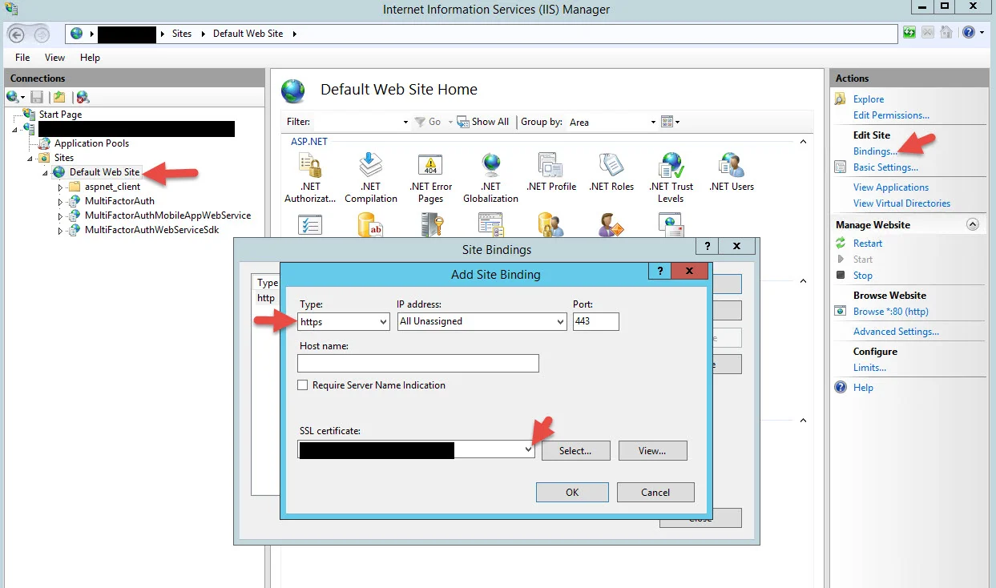
Task: Click the Basic Settings icon in Actions
Action: (841, 167)
